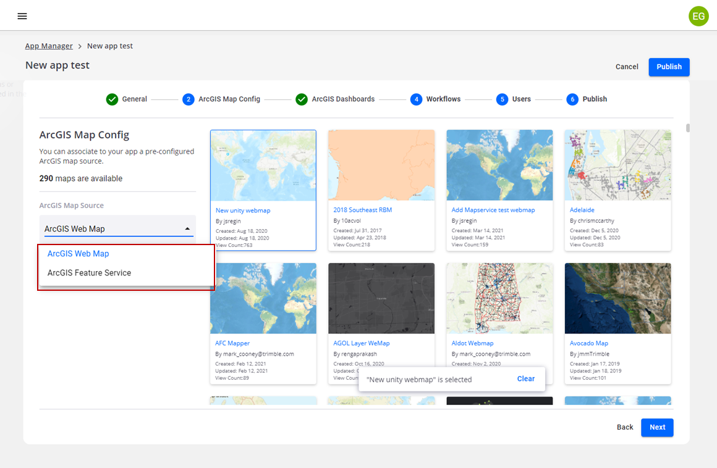Click 'View Count:101' text

click(588, 378)
